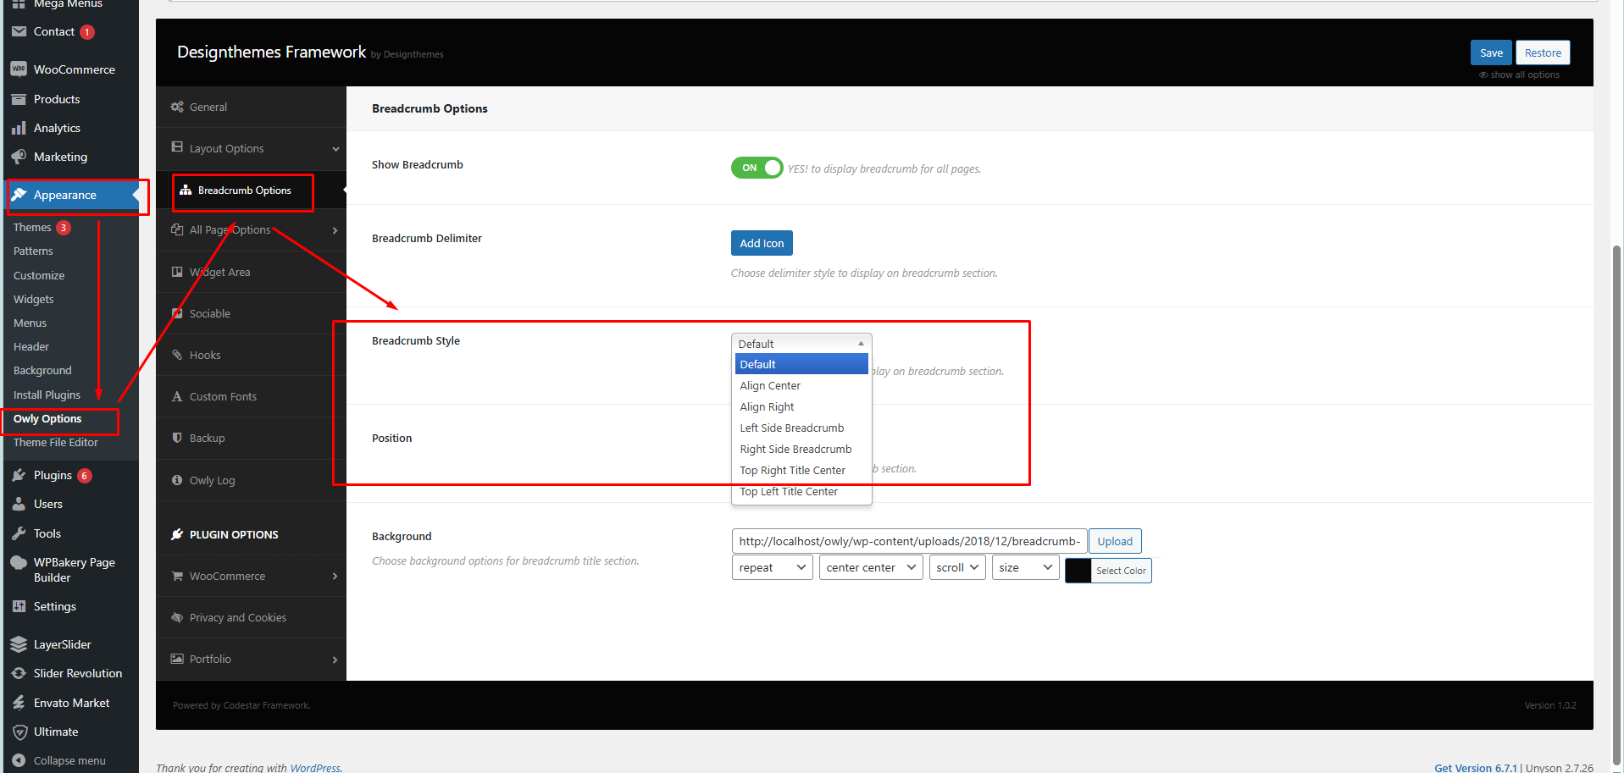Toggle show all options eye link

point(1519,75)
